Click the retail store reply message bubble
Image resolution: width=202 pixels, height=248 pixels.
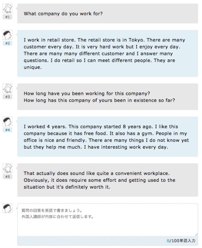click(x=107, y=54)
